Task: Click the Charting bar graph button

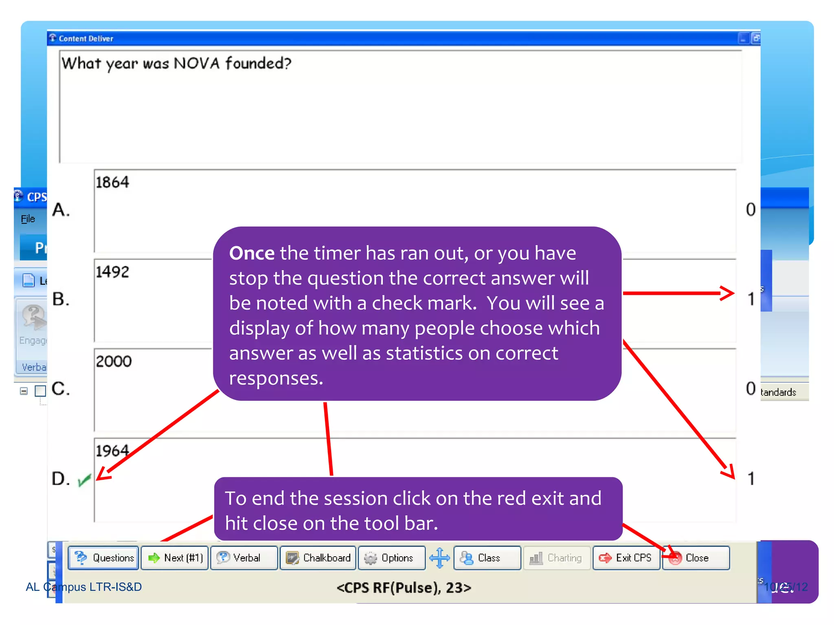Action: pos(557,557)
